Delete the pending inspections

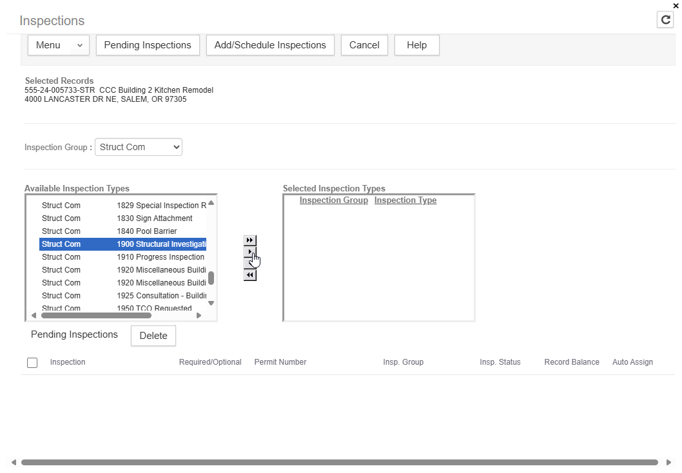[153, 336]
